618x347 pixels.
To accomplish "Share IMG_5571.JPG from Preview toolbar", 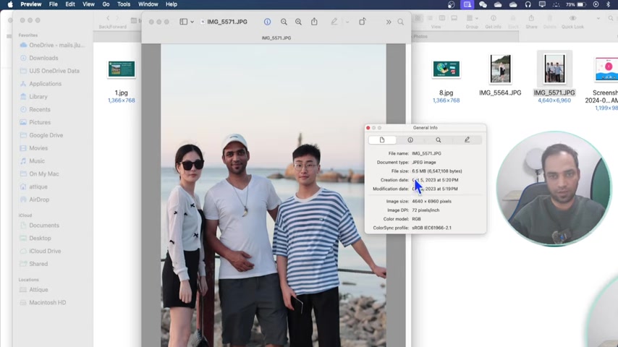I will pos(314,21).
